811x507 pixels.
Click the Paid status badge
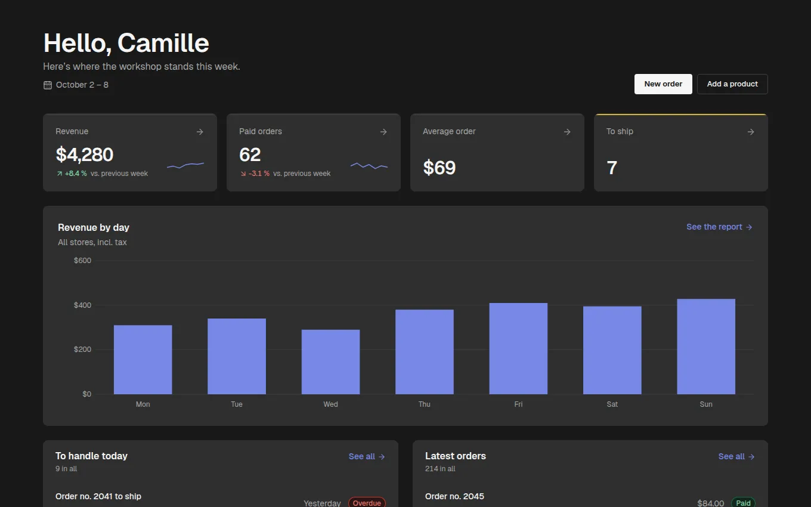coord(743,503)
